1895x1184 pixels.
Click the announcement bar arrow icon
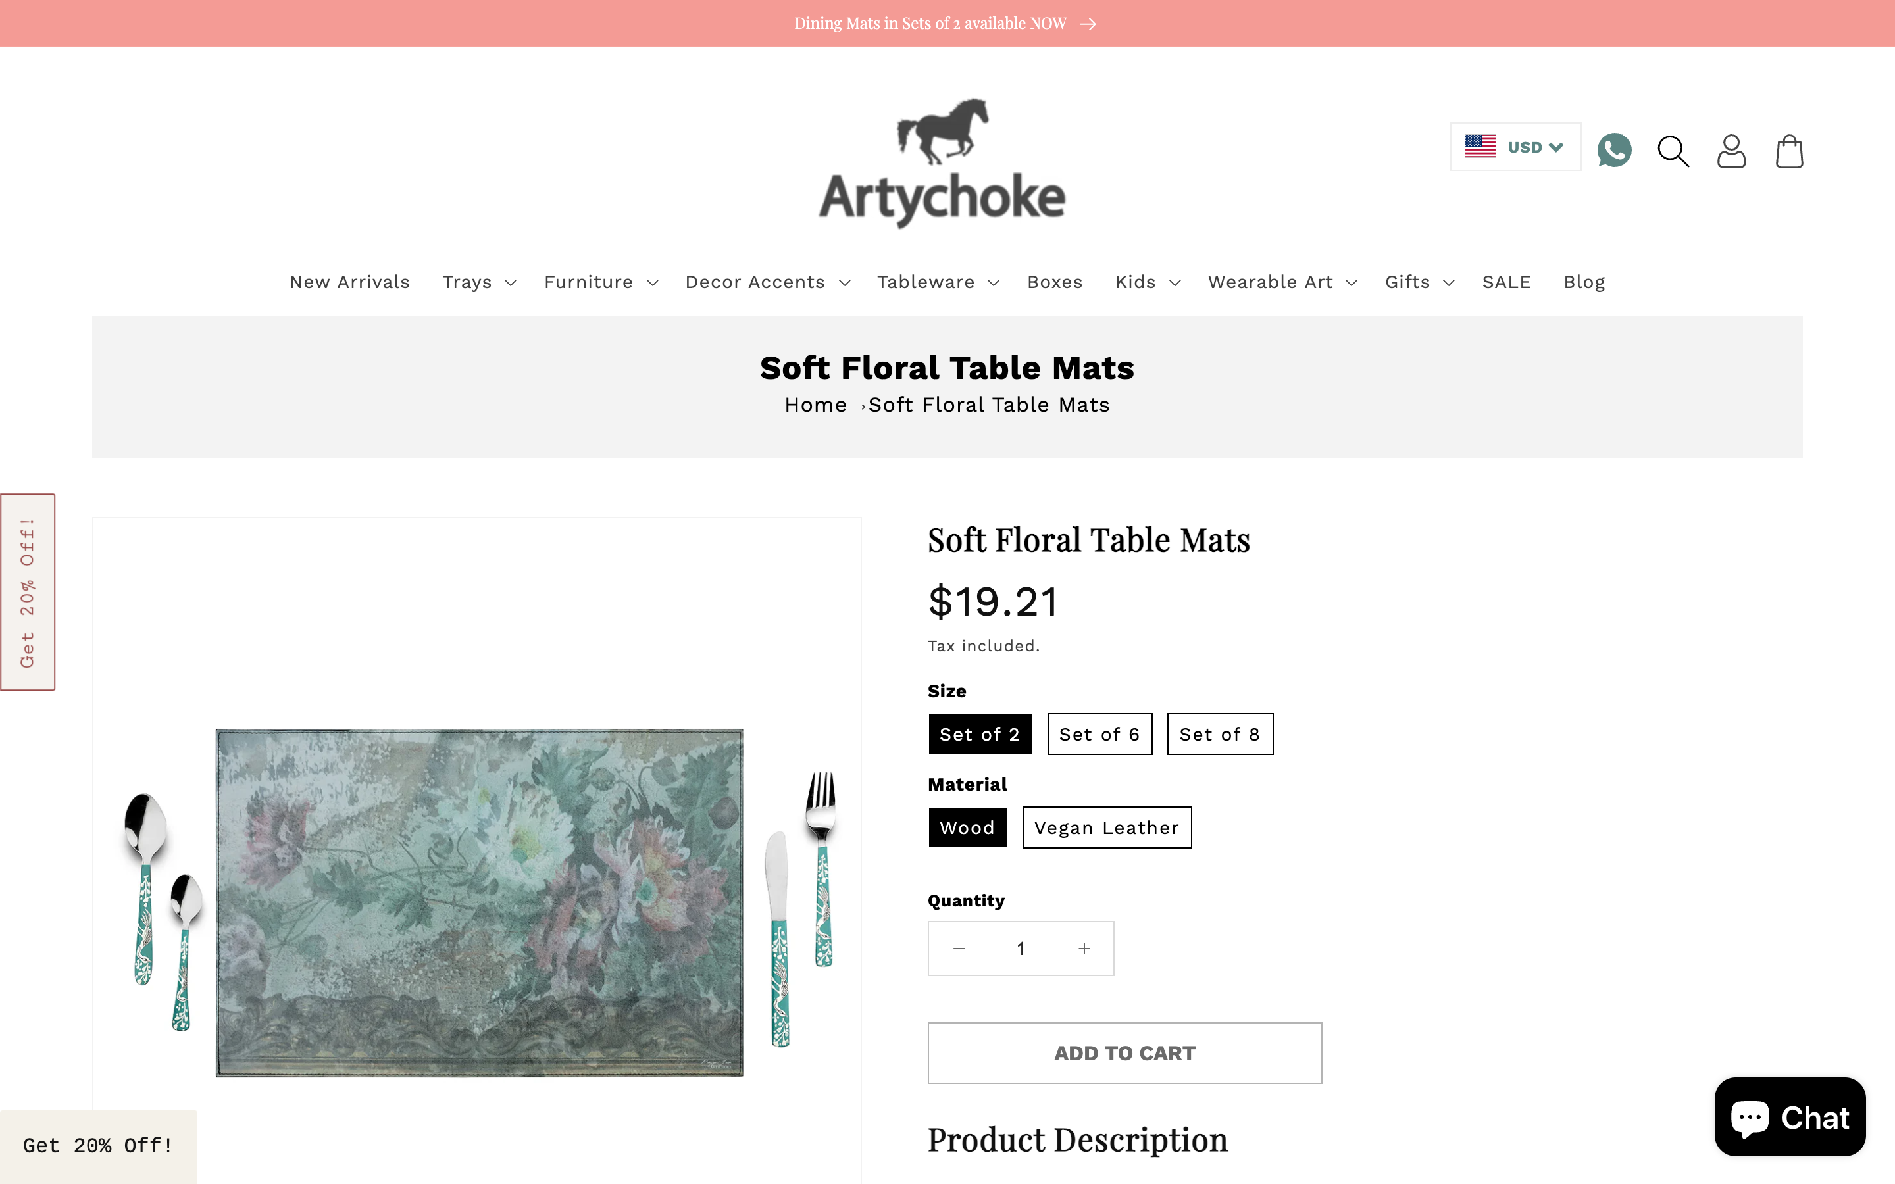[x=1089, y=24]
